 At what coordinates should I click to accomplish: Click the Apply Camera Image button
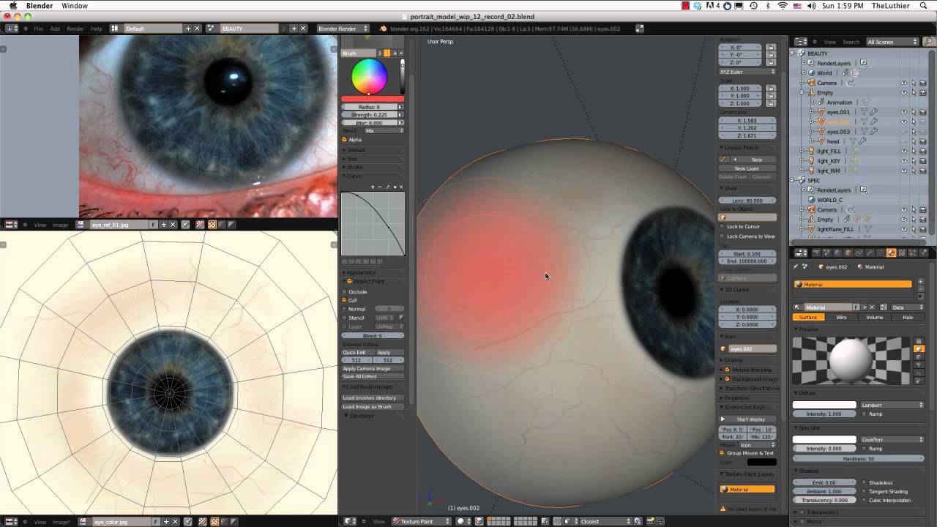(373, 368)
